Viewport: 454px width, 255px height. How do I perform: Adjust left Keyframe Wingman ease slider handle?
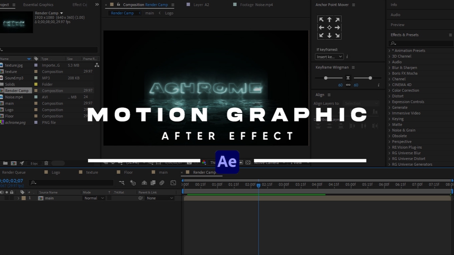(326, 78)
